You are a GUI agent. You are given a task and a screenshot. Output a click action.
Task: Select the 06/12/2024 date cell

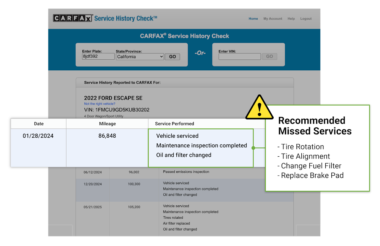93,172
